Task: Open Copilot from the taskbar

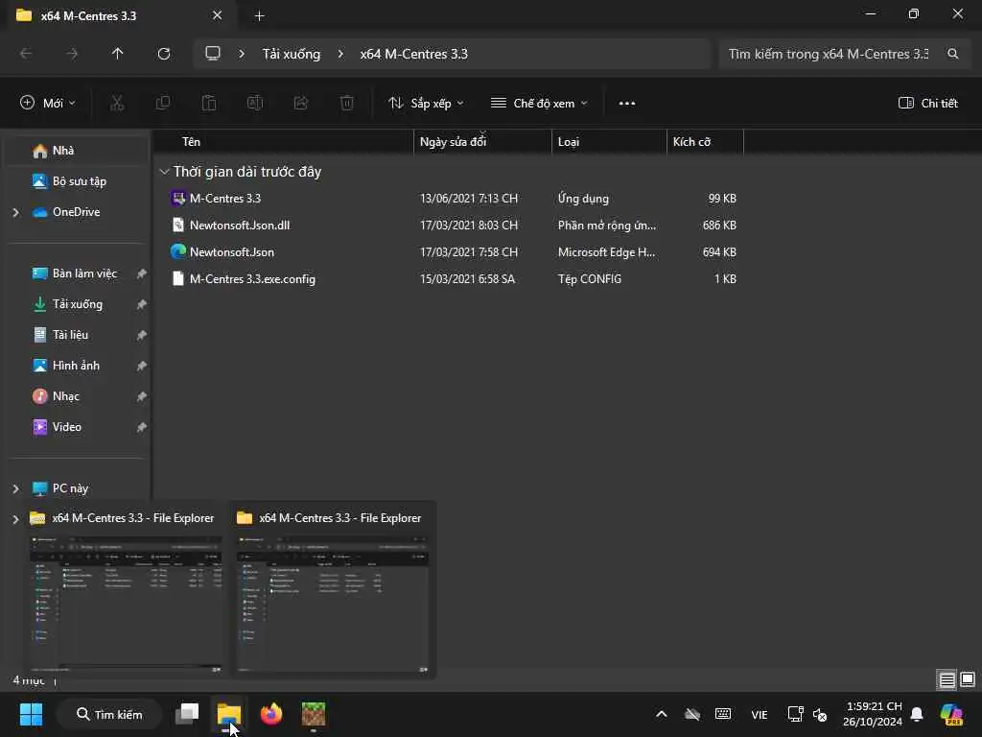Action: (x=951, y=714)
